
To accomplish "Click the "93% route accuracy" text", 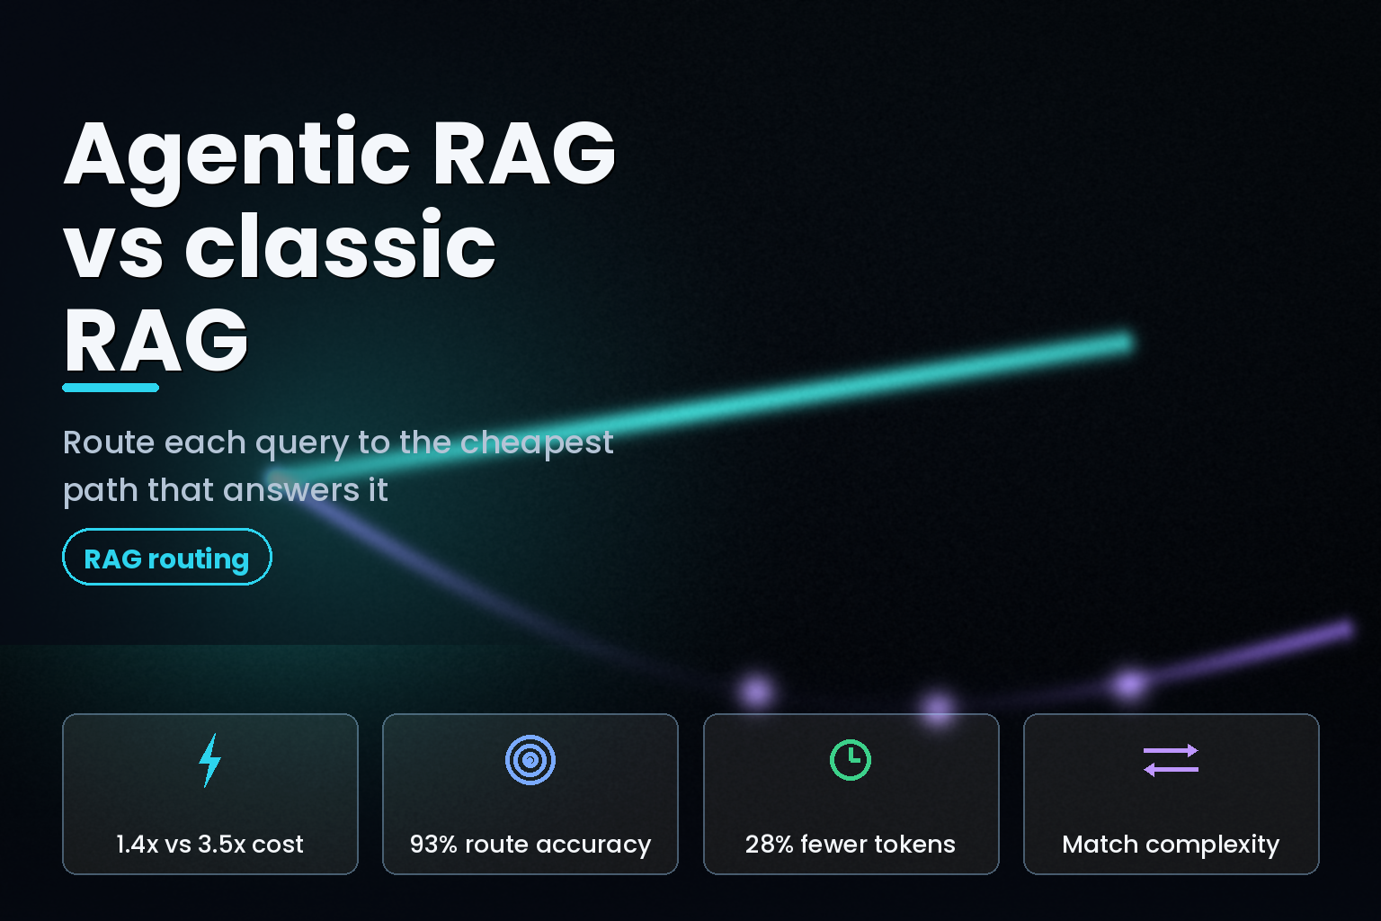I will point(530,845).
